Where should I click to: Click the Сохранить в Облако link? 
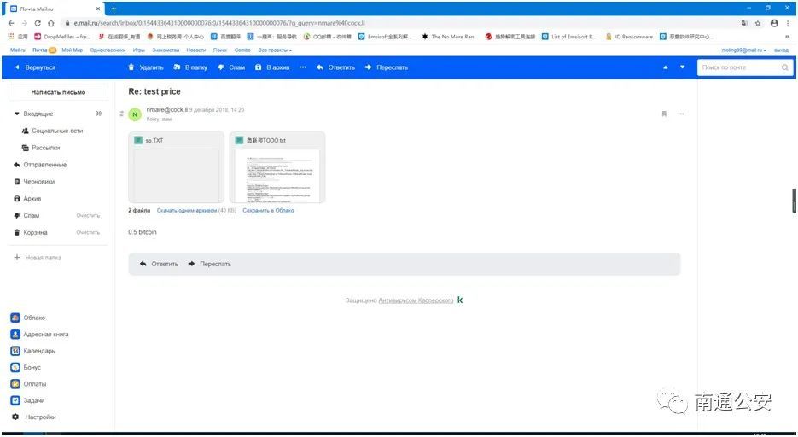pyautogui.click(x=268, y=210)
